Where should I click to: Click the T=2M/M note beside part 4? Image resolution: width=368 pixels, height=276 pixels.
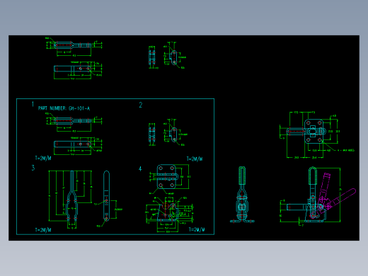(x=197, y=229)
